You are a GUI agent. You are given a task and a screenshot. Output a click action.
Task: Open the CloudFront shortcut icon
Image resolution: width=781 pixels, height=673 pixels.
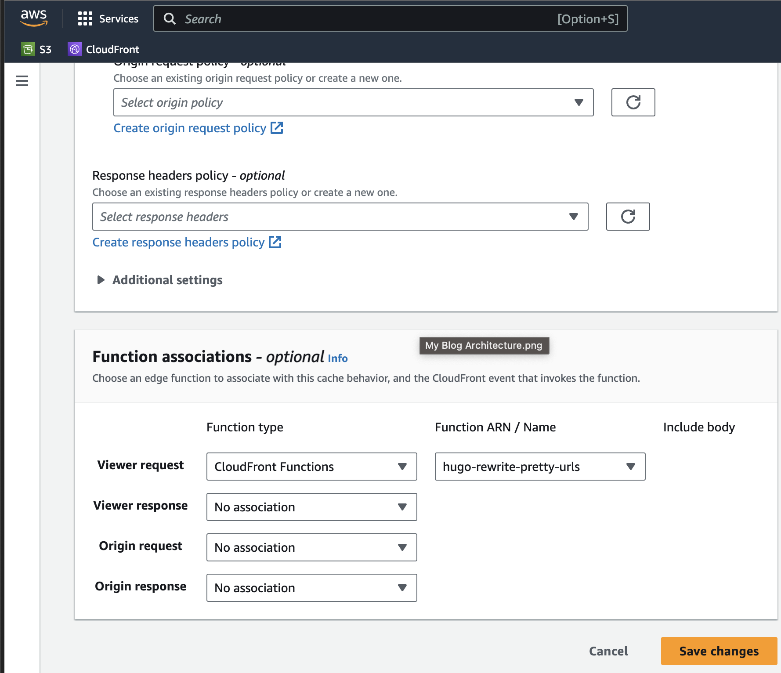(75, 49)
